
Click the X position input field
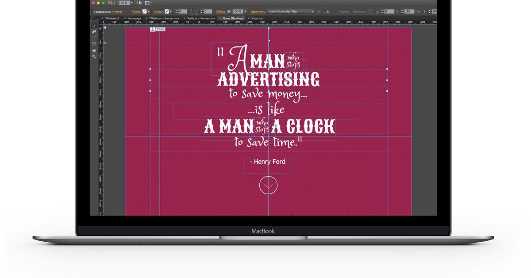click(389, 12)
